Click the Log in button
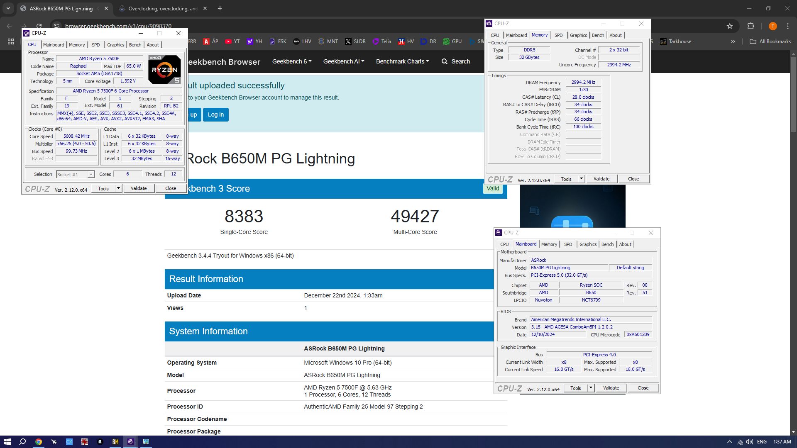Viewport: 797px width, 448px height. click(x=216, y=115)
